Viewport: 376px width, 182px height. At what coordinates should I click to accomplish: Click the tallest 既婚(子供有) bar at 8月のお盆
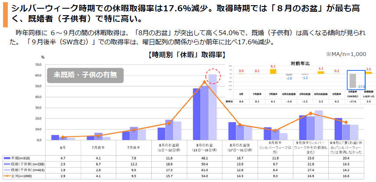pyautogui.click(x=213, y=107)
